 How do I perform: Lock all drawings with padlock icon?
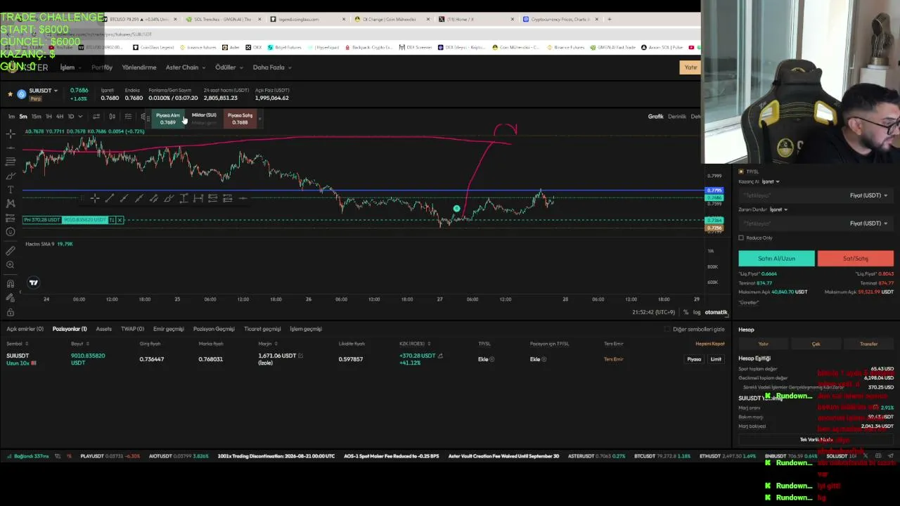tap(10, 312)
